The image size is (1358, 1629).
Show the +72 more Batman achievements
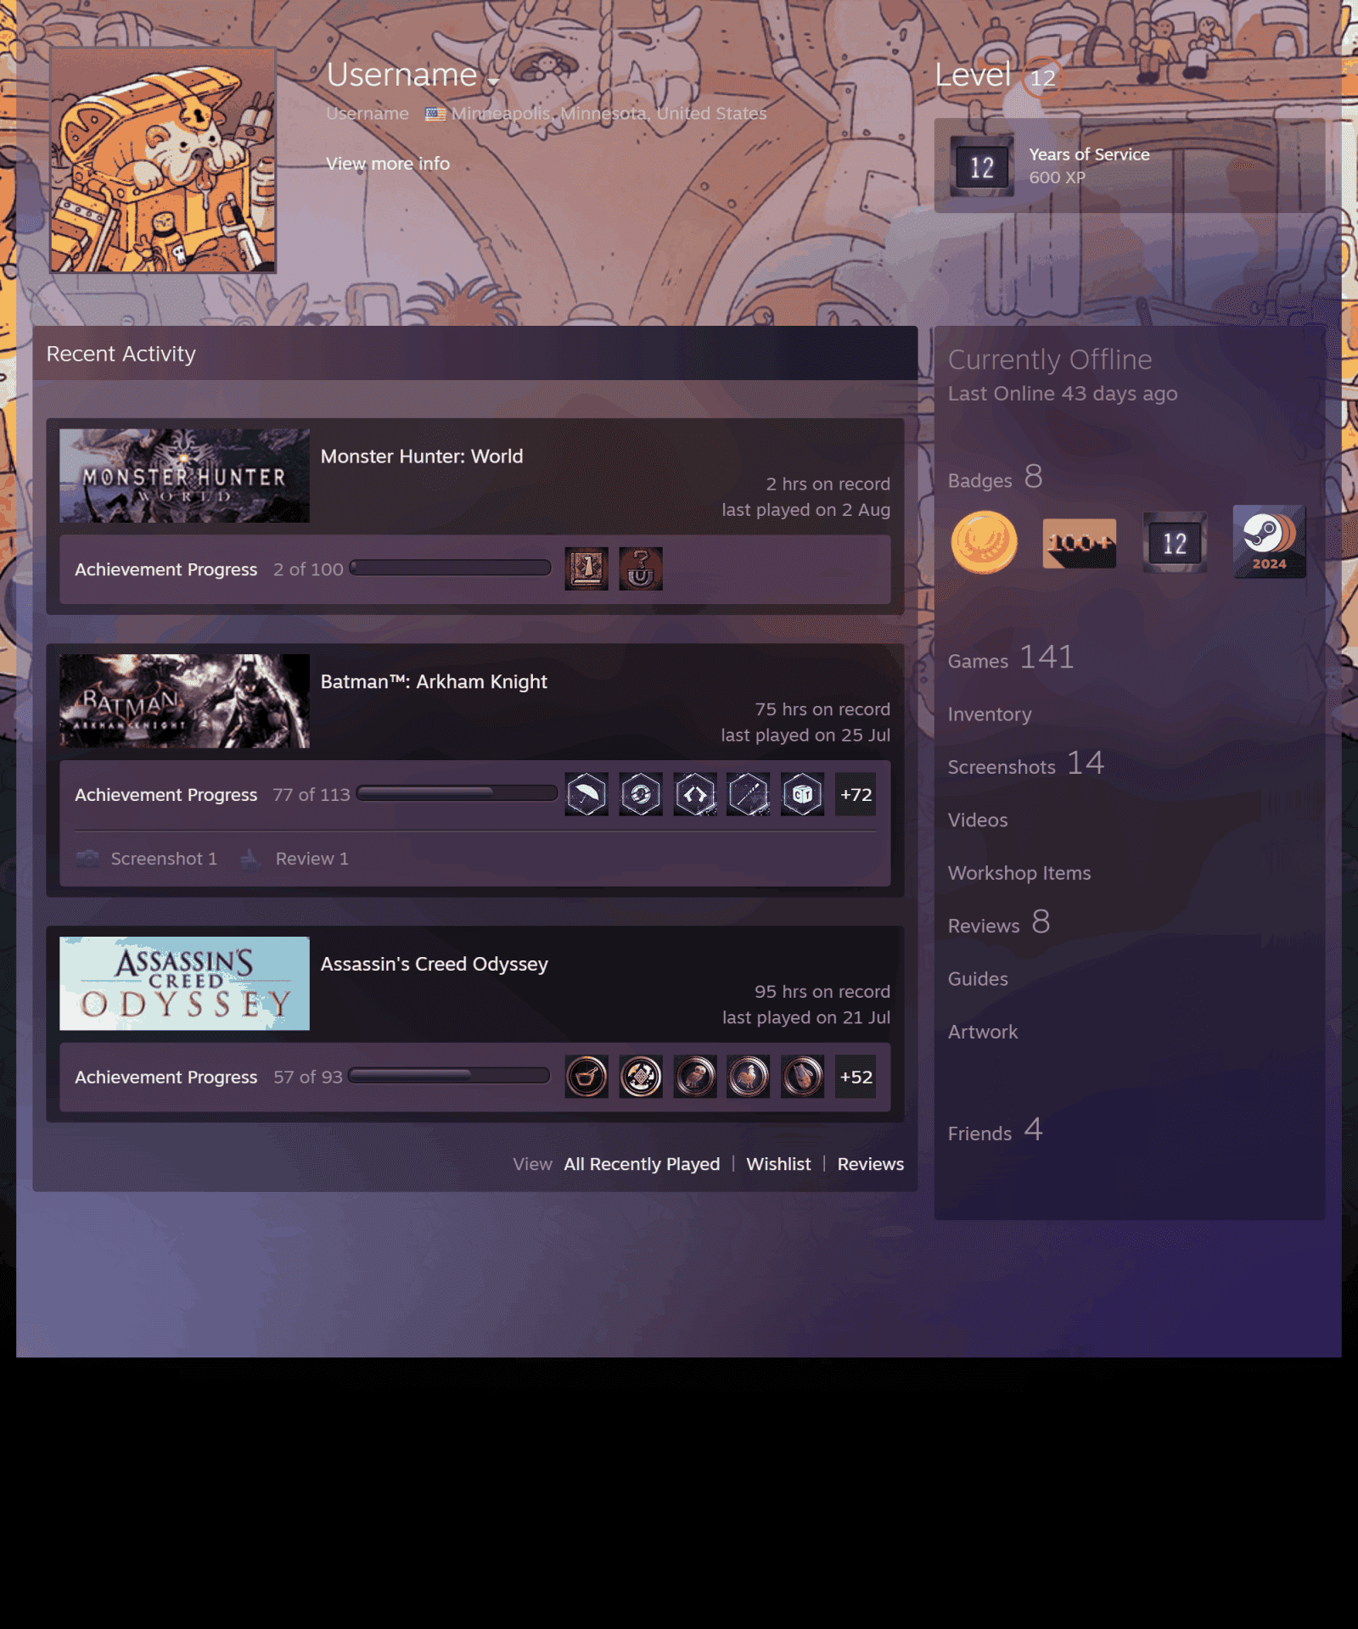pos(856,794)
